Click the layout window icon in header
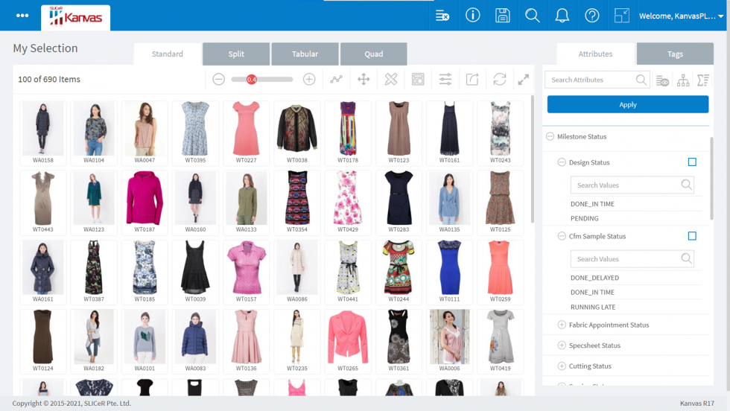 point(621,16)
